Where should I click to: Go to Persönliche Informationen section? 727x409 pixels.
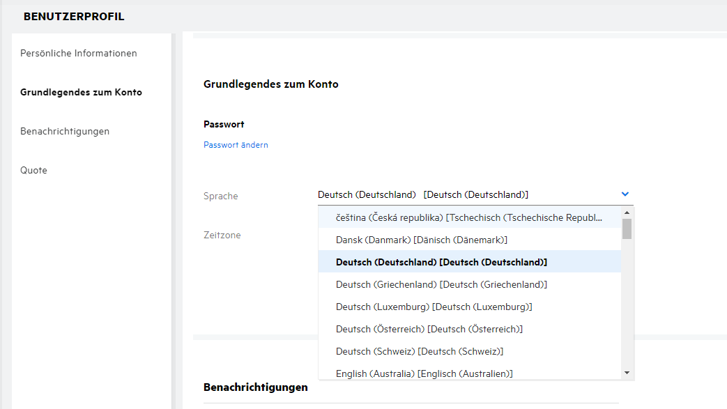coord(79,53)
